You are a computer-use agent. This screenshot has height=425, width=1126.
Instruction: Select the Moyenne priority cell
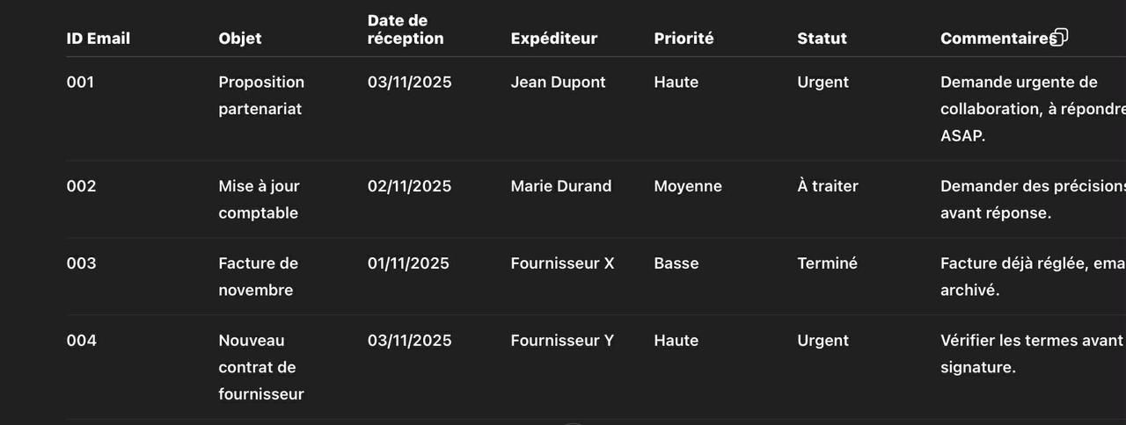[688, 186]
